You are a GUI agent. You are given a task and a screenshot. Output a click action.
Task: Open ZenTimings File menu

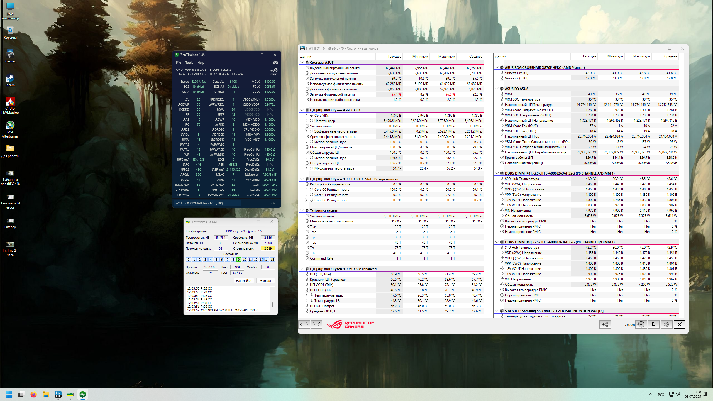click(179, 63)
